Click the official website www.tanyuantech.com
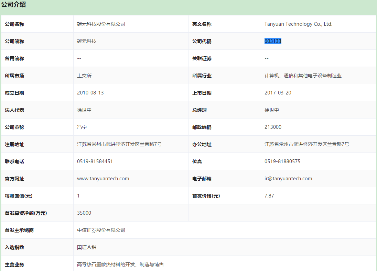Viewport: 377px width, 271px height. [103, 179]
